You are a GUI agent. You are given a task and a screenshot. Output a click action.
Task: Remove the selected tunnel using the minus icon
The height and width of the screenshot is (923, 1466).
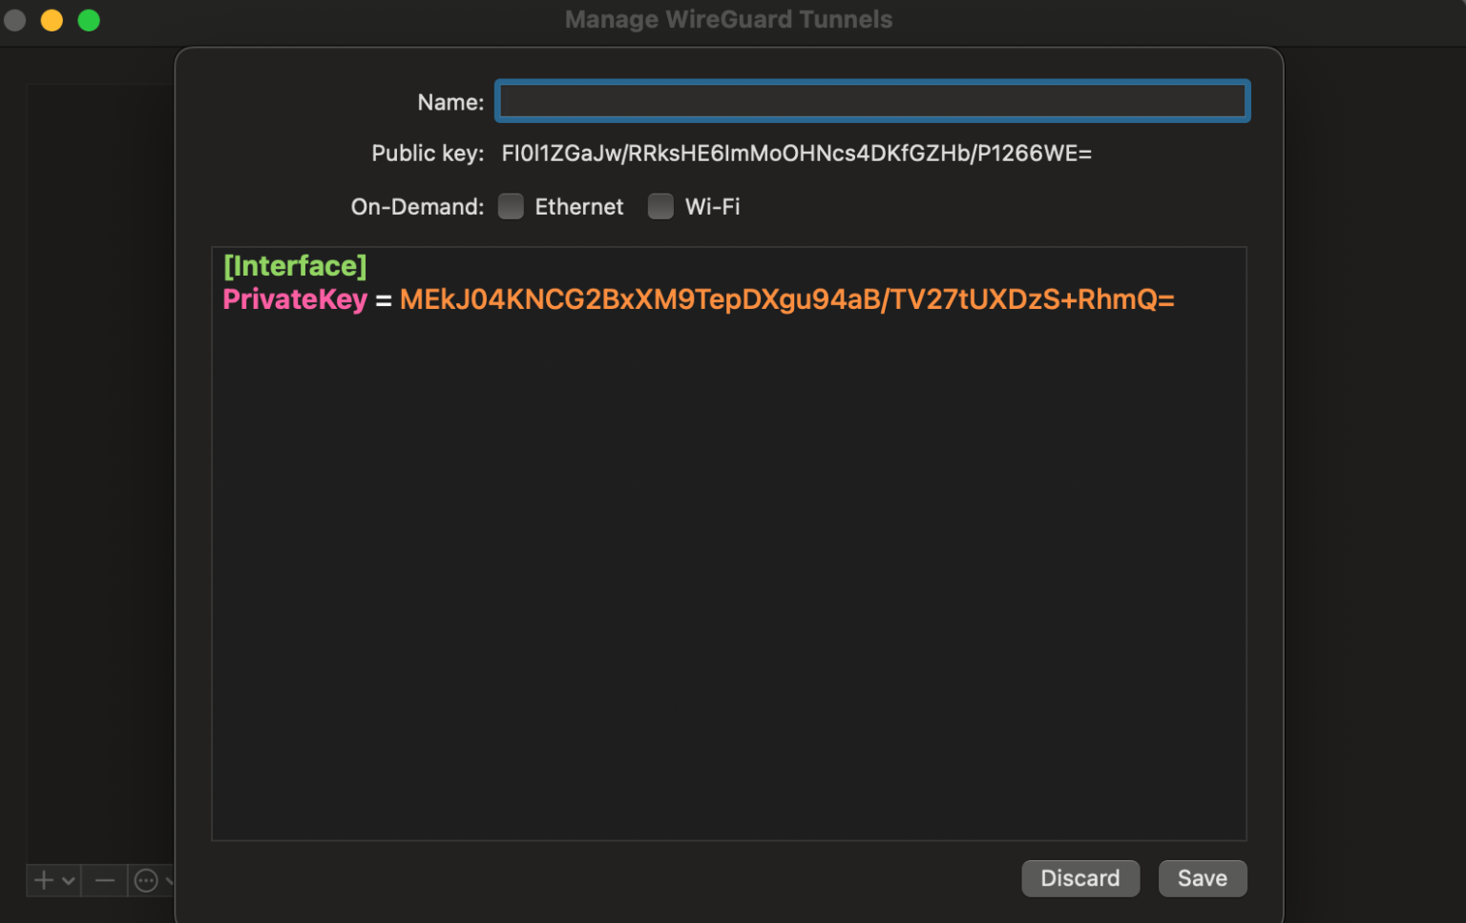103,880
